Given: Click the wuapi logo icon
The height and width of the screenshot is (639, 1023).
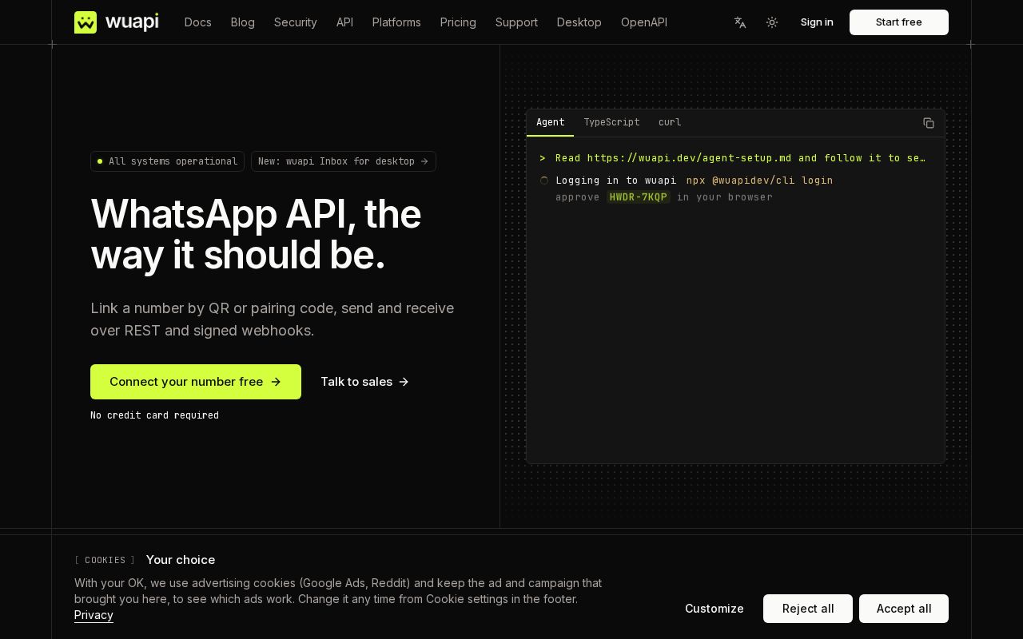Looking at the screenshot, I should 86,22.
